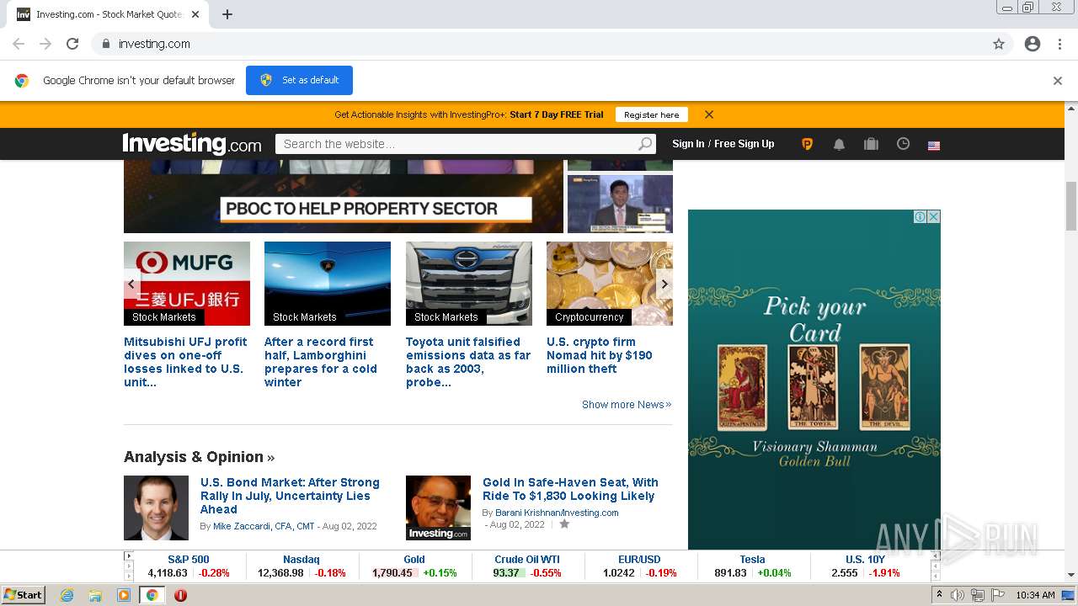Image resolution: width=1078 pixels, height=606 pixels.
Task: Click the Register here button
Action: [651, 114]
